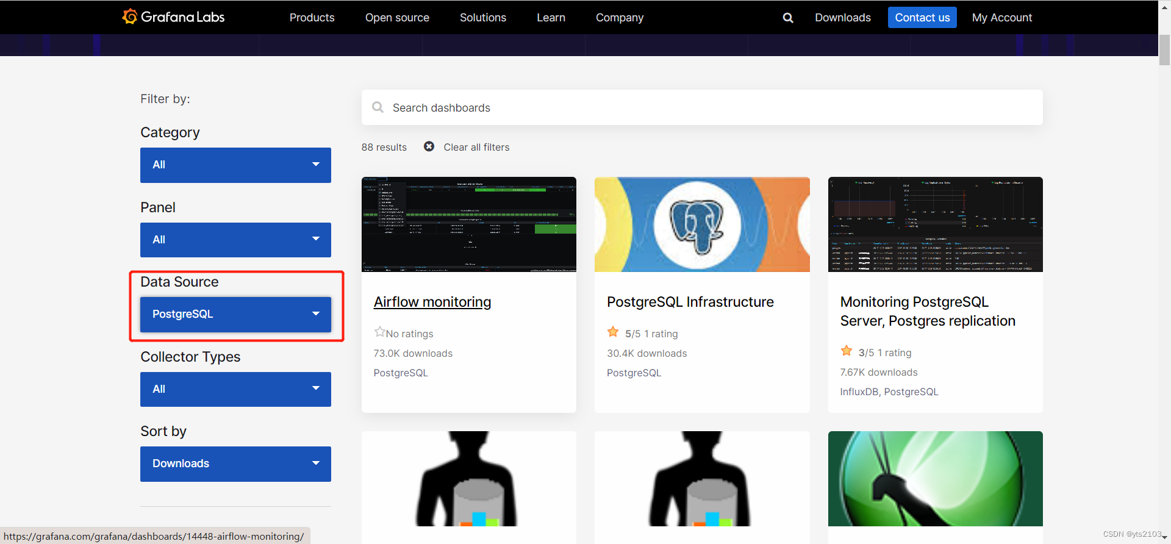Open the Airflow monitoring dashboard title
The image size is (1171, 544).
[432, 302]
